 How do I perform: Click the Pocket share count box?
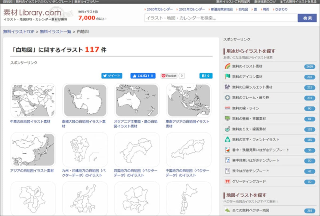181,76
